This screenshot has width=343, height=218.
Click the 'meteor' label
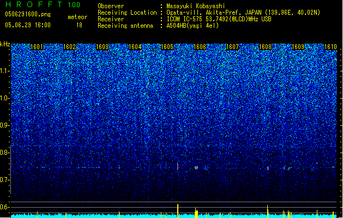77,17
